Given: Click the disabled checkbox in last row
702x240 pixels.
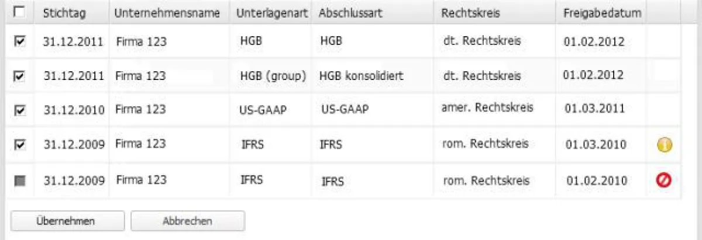Looking at the screenshot, I should point(19,180).
